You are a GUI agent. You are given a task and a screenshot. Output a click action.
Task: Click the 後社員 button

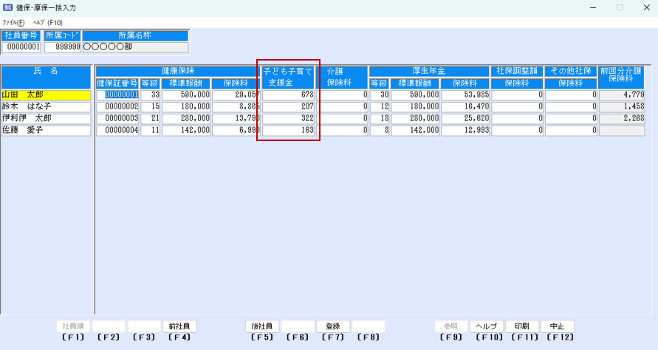(262, 326)
